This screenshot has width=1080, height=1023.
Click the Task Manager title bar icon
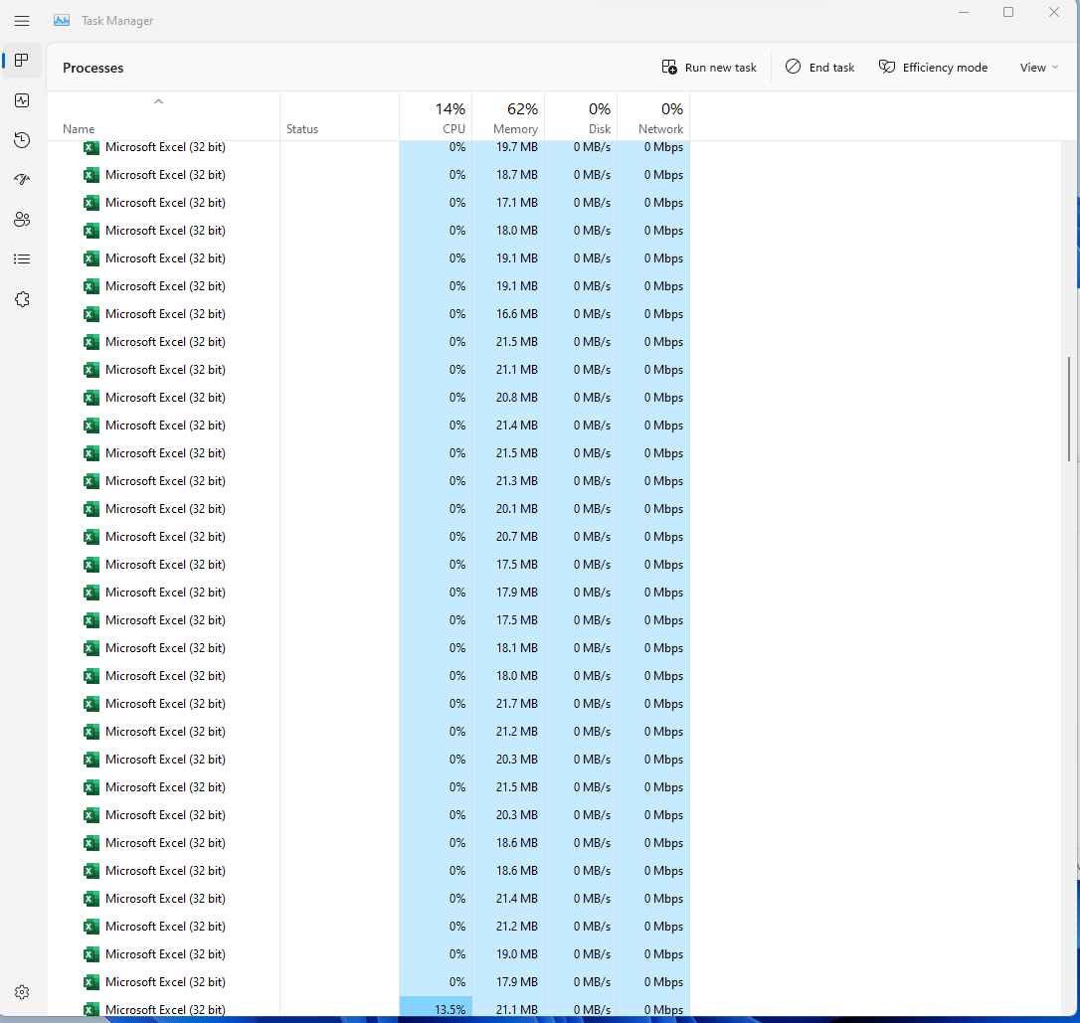(62, 21)
